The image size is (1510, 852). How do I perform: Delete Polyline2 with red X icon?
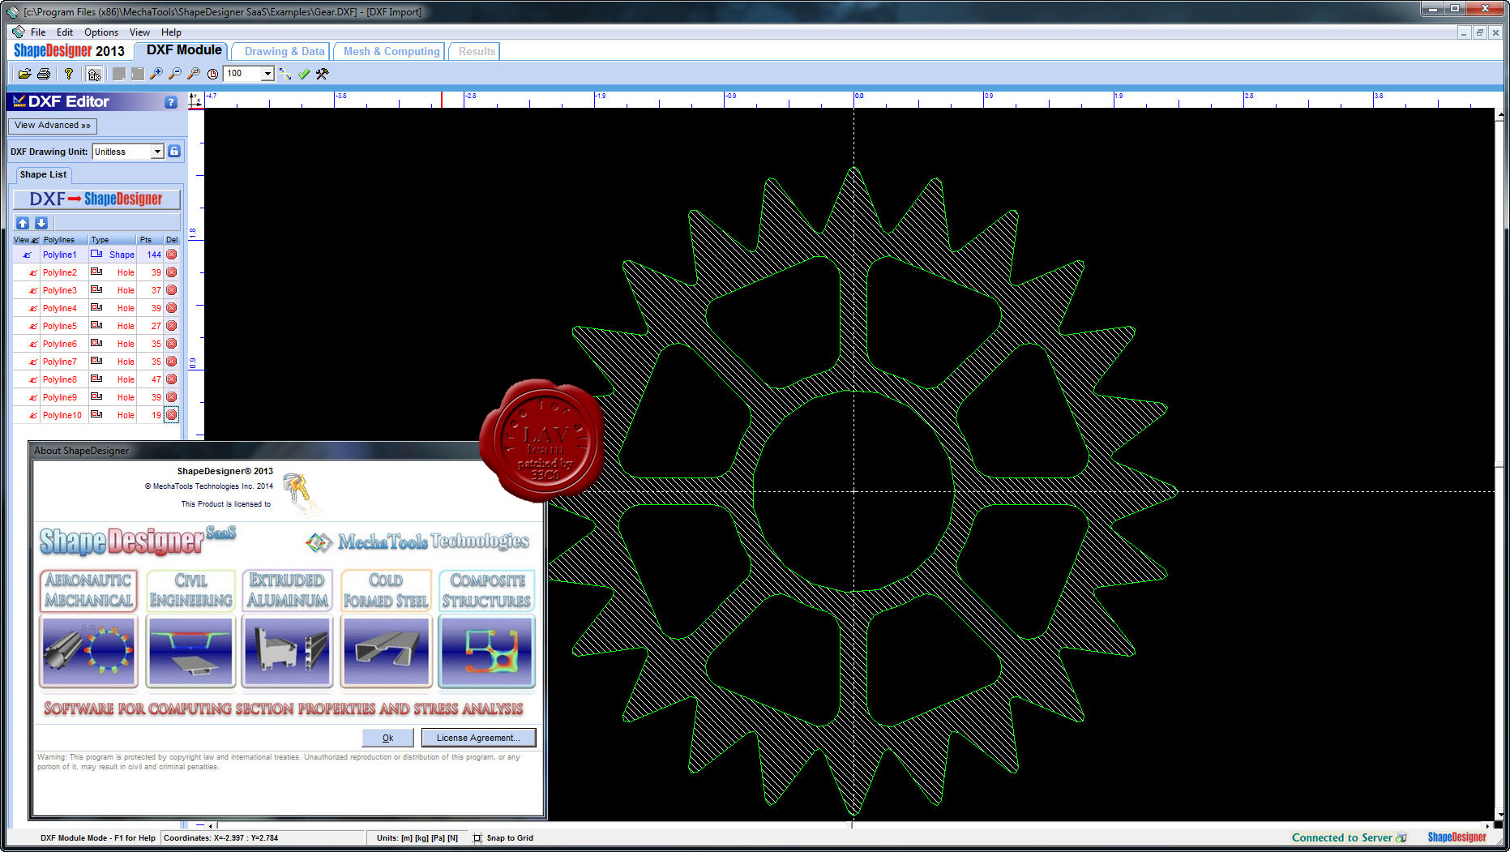pyautogui.click(x=172, y=272)
